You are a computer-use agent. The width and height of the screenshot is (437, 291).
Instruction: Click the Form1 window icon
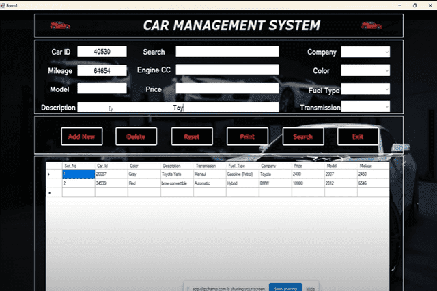click(x=3, y=5)
